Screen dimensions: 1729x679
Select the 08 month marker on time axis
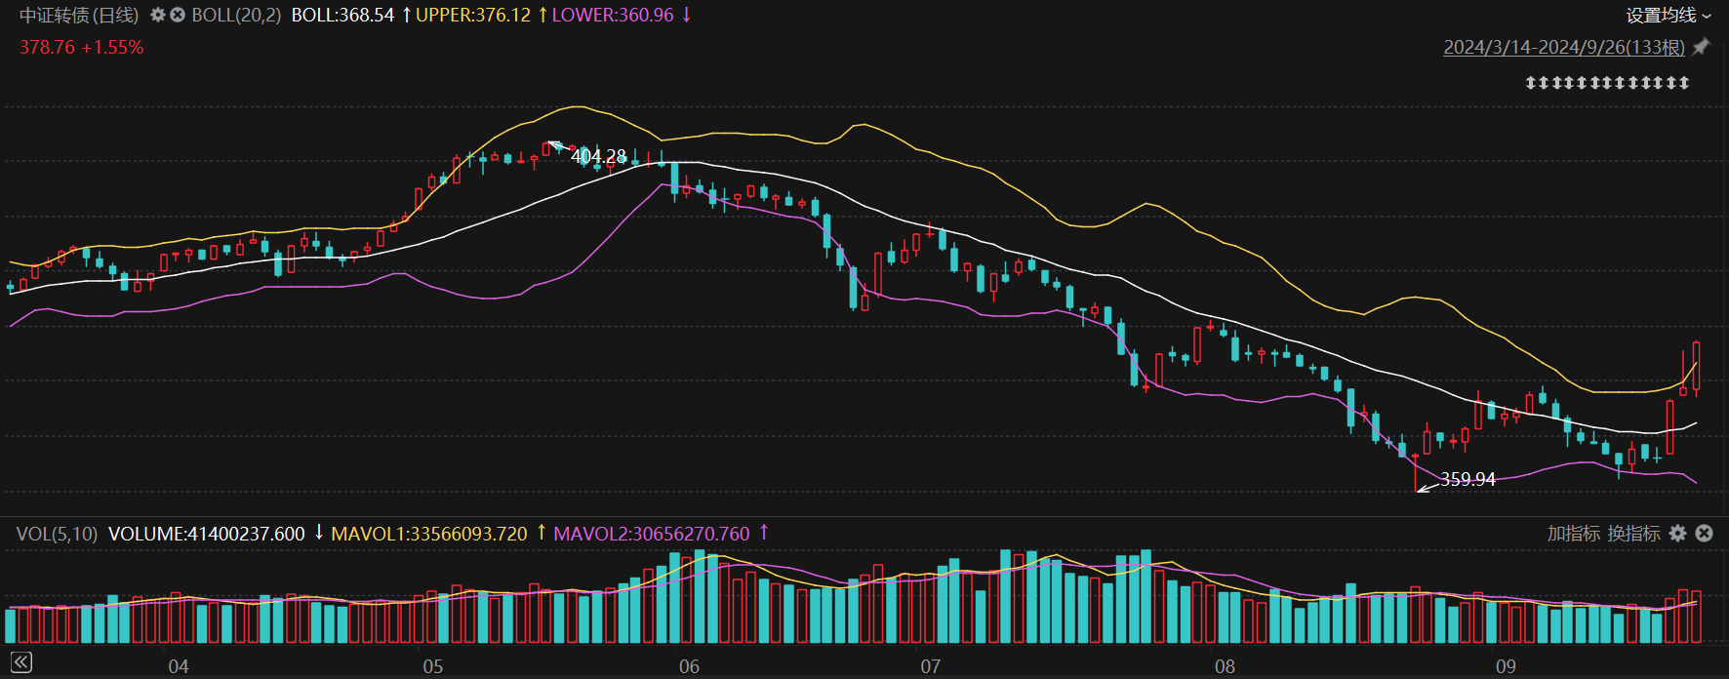coord(1225,666)
